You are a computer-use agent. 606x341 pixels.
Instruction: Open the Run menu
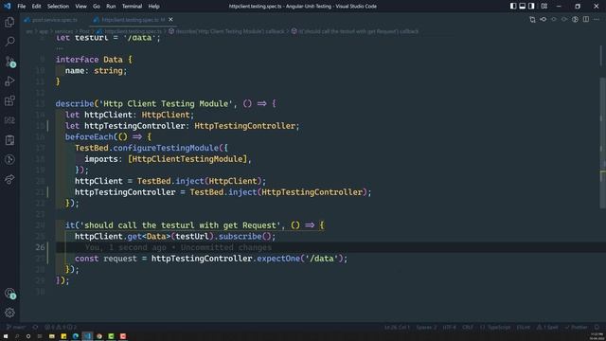(111, 7)
